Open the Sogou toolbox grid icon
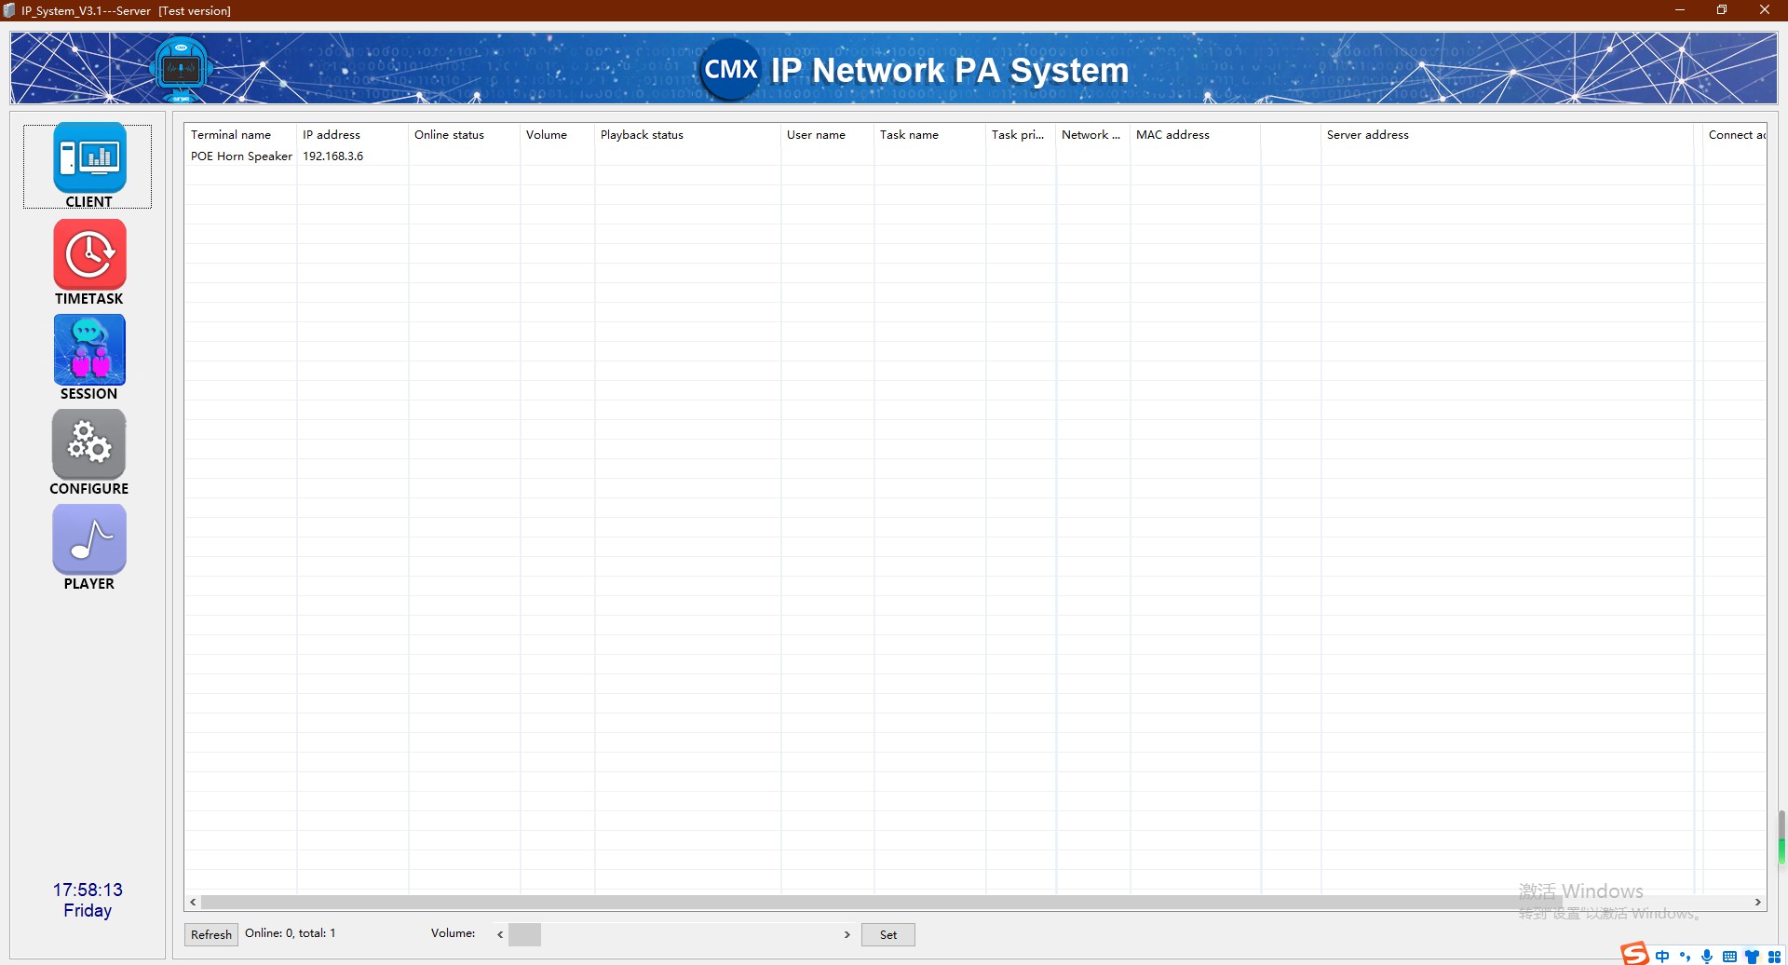The width and height of the screenshot is (1788, 965). [1775, 957]
